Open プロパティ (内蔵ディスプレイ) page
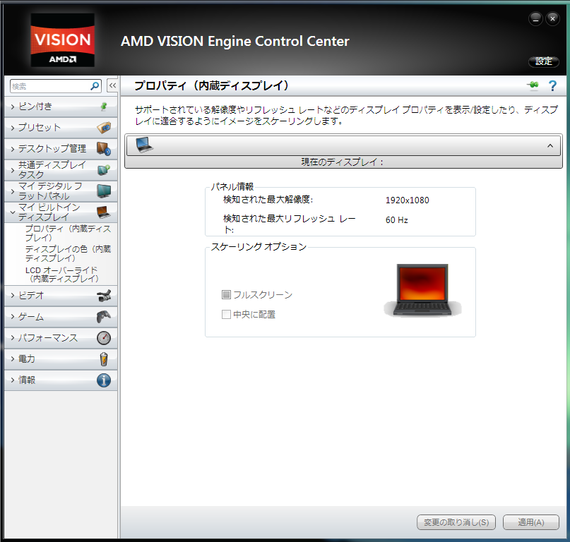 click(x=68, y=233)
